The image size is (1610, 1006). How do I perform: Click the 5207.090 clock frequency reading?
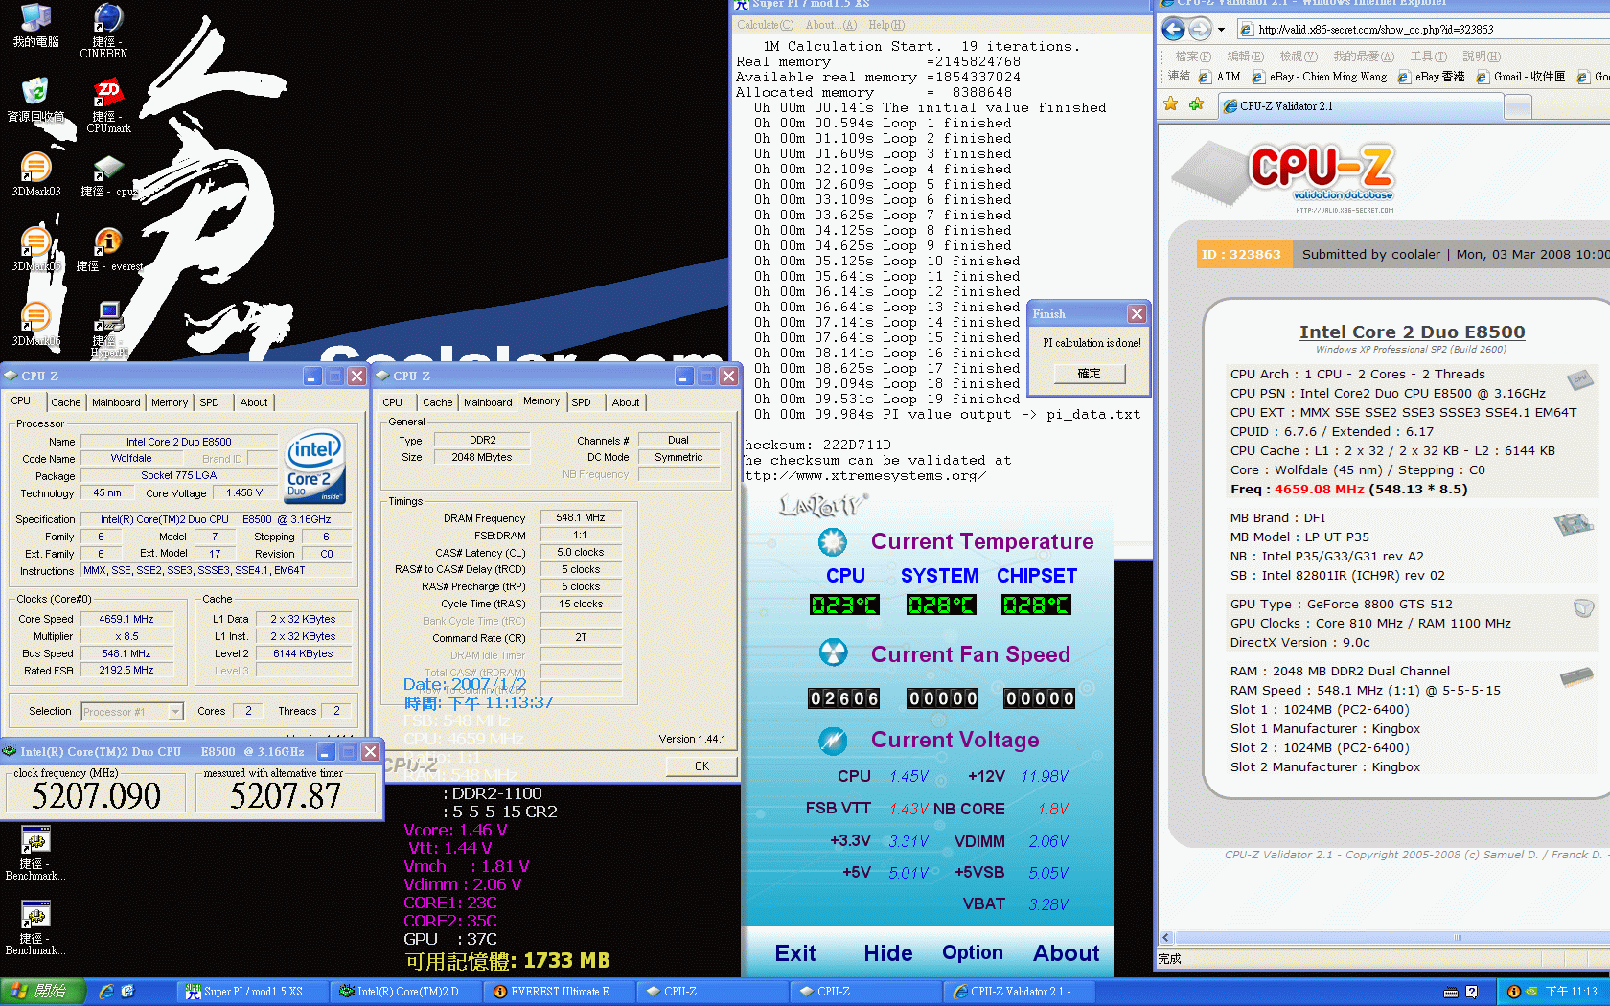pyautogui.click(x=96, y=795)
